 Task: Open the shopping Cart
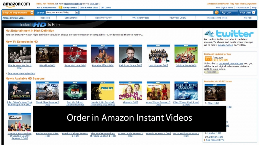(229, 13)
